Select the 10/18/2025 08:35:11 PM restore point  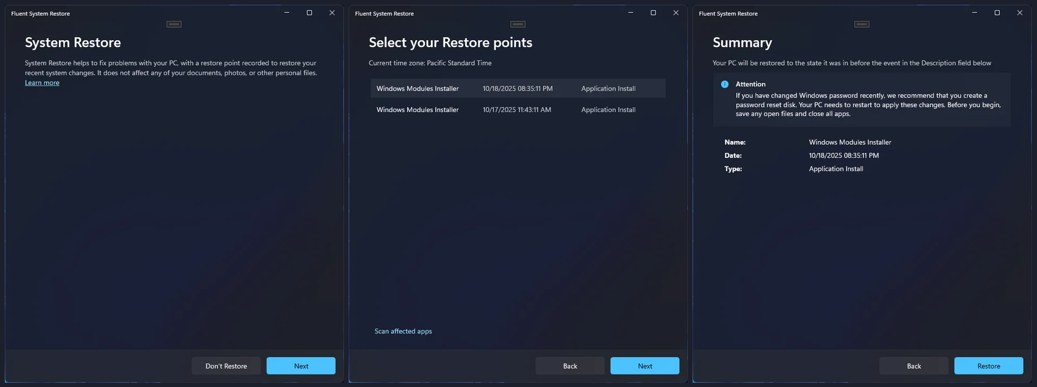click(517, 89)
